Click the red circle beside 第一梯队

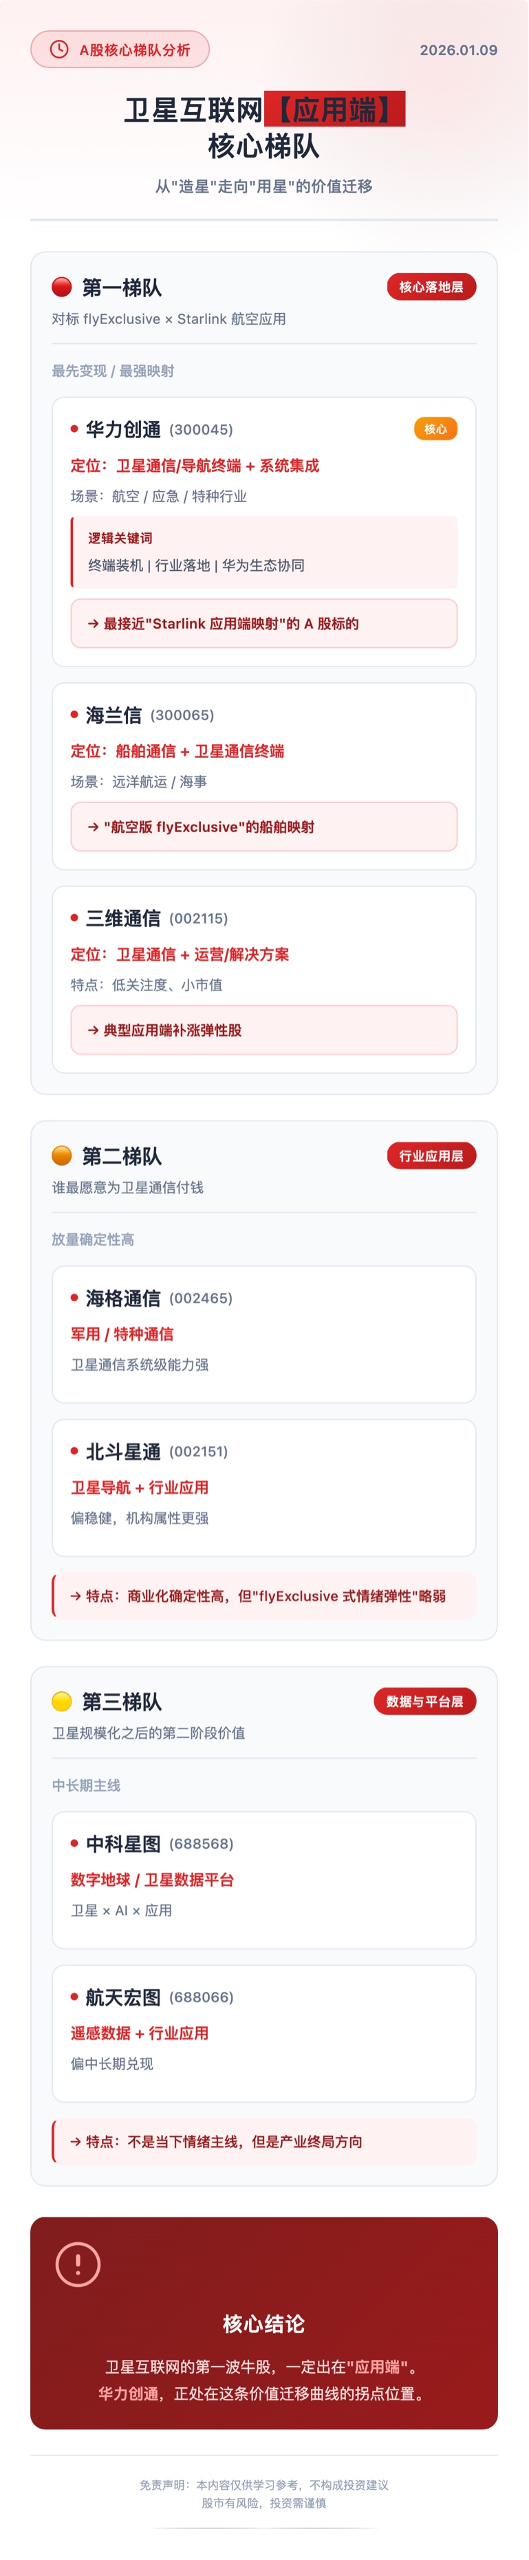[x=62, y=288]
